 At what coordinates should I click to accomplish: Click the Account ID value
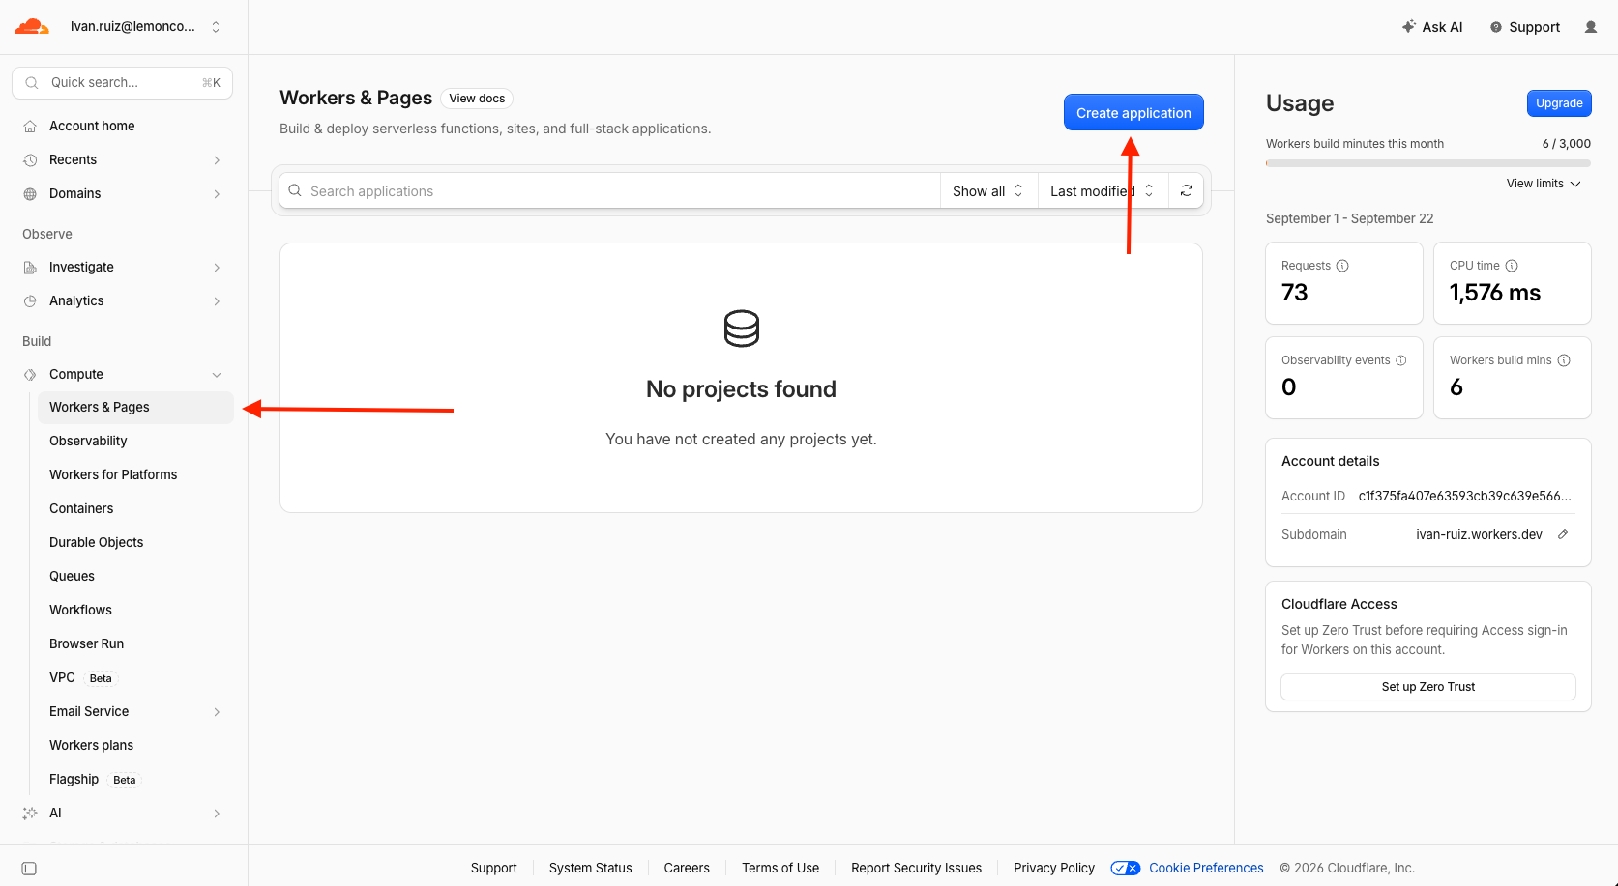coord(1465,496)
